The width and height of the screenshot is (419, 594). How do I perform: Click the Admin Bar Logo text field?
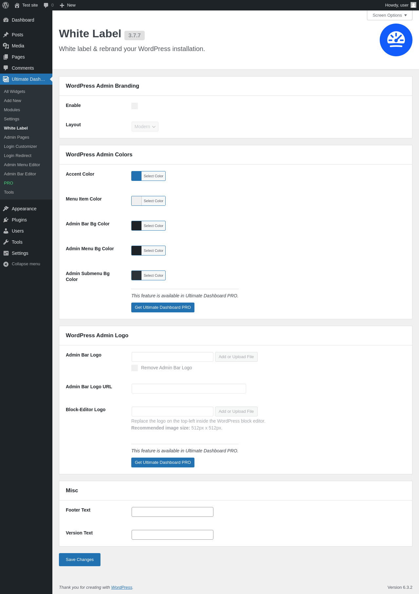coord(173,357)
